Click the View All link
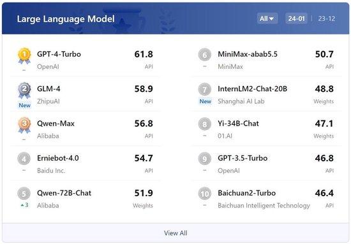The height and width of the screenshot is (244, 351). click(x=175, y=233)
